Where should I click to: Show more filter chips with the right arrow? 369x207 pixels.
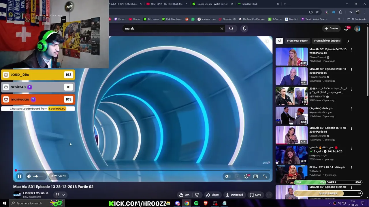coord(348,41)
